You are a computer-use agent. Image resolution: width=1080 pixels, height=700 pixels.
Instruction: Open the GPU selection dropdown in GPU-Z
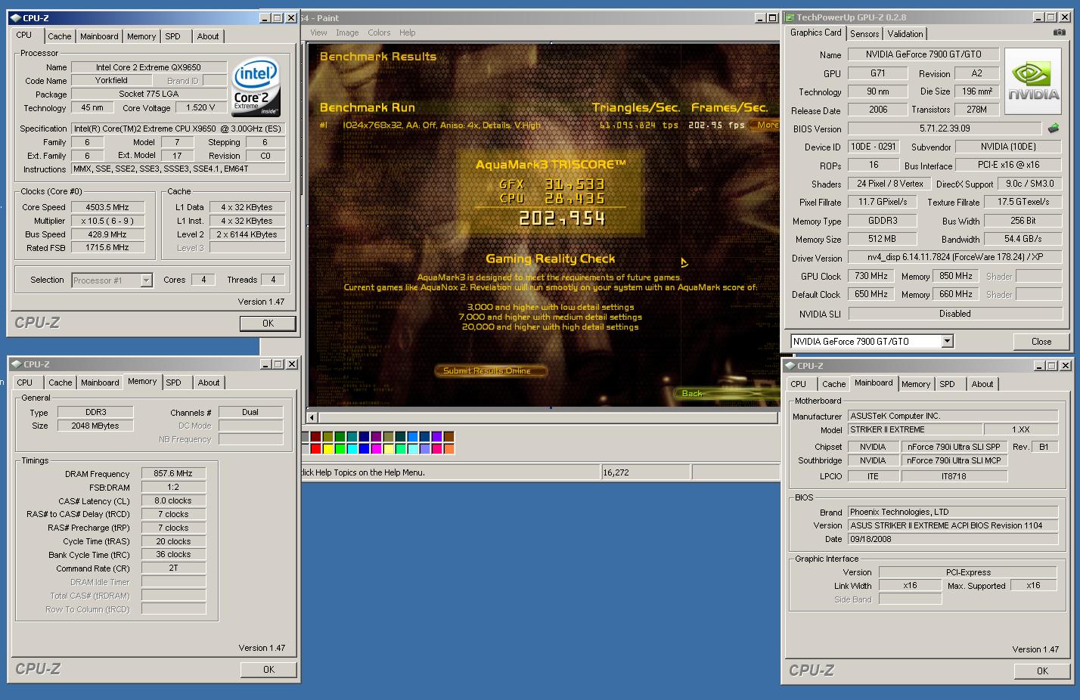pos(947,342)
